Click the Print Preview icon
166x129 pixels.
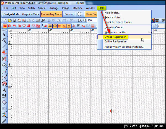pyautogui.click(x=33, y=20)
